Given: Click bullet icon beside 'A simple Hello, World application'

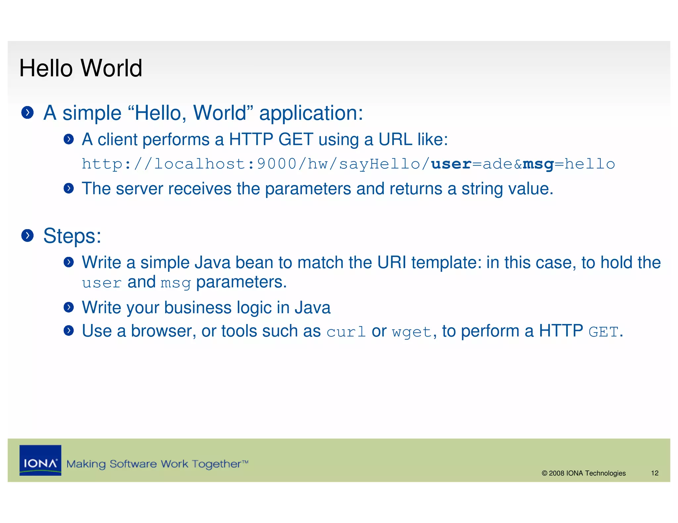Looking at the screenshot, I should point(27,113).
